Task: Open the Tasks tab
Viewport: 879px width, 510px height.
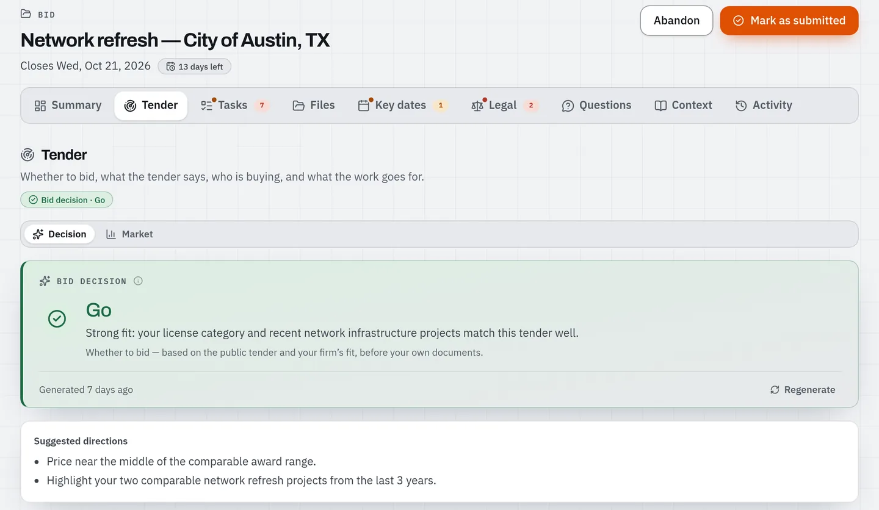Action: (234, 106)
